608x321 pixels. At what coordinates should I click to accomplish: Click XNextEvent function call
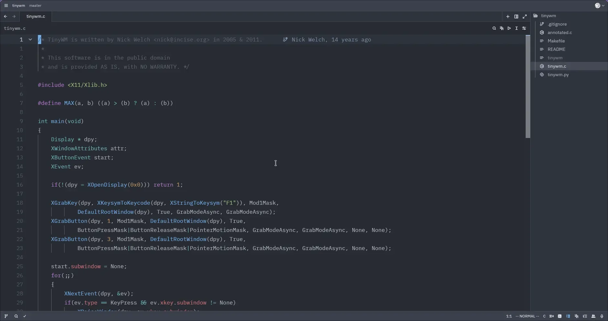pos(81,293)
